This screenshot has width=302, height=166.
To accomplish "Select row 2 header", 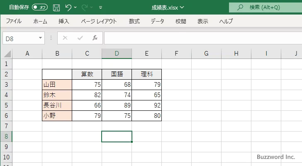I will [x=6, y=74].
